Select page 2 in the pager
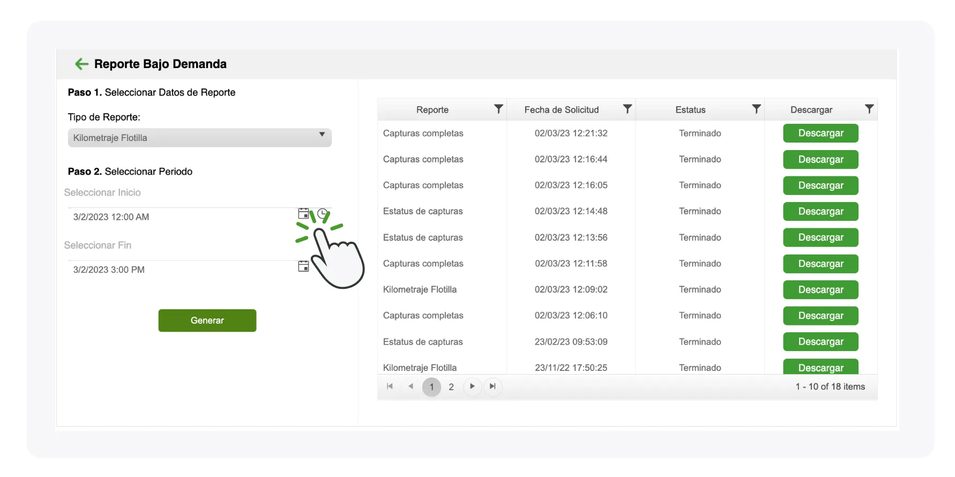Image resolution: width=955 pixels, height=477 pixels. [451, 387]
